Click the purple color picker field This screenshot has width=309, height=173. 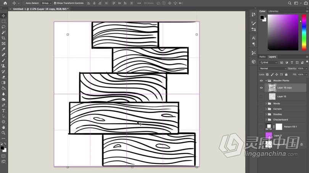point(283,32)
